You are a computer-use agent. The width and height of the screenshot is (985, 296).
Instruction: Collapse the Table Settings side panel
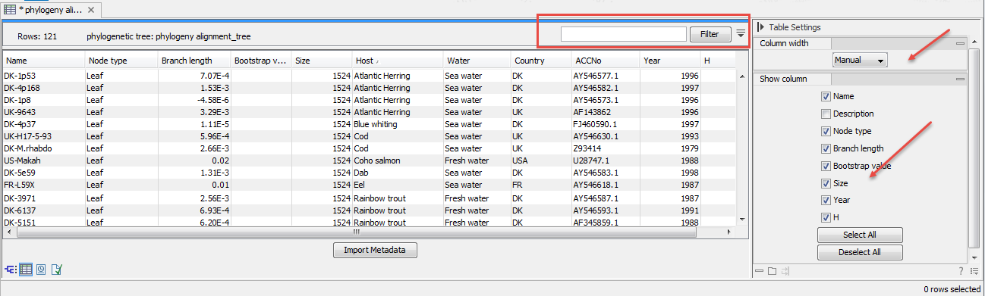(760, 27)
